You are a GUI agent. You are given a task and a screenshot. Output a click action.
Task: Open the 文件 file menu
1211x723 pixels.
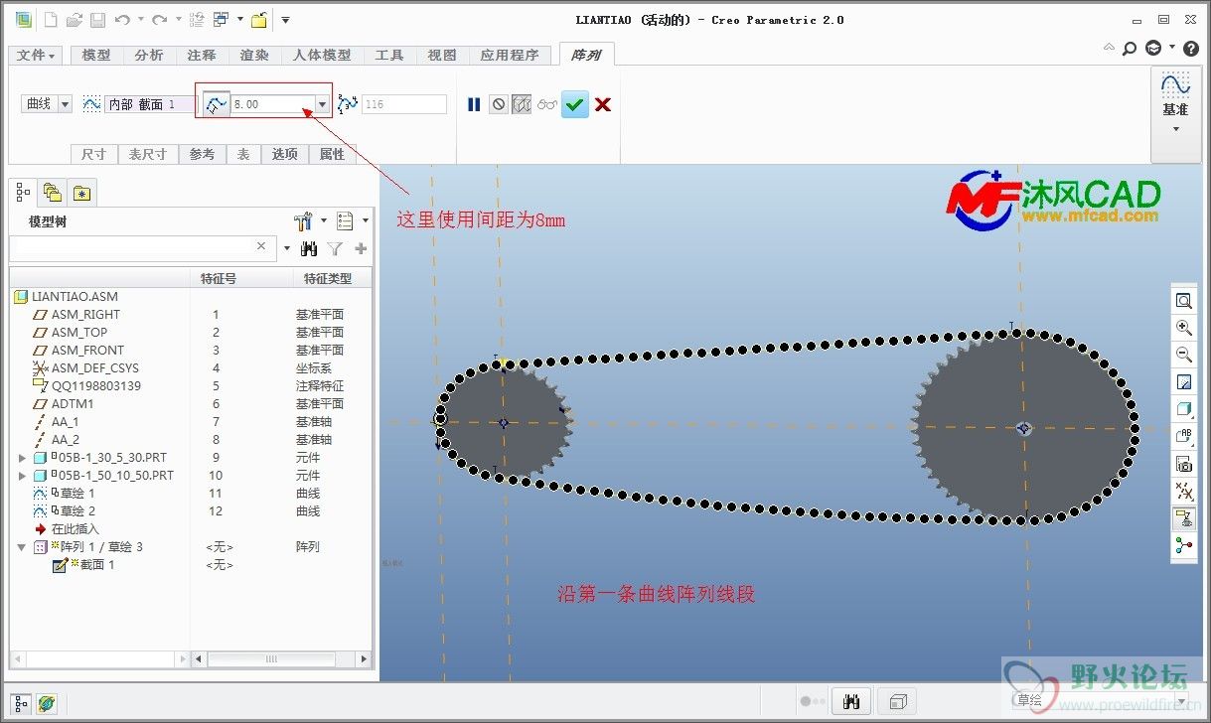pyautogui.click(x=37, y=56)
